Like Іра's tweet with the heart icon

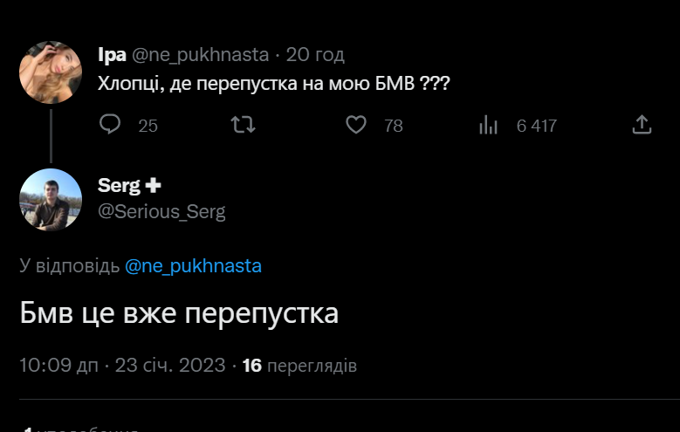coord(356,126)
